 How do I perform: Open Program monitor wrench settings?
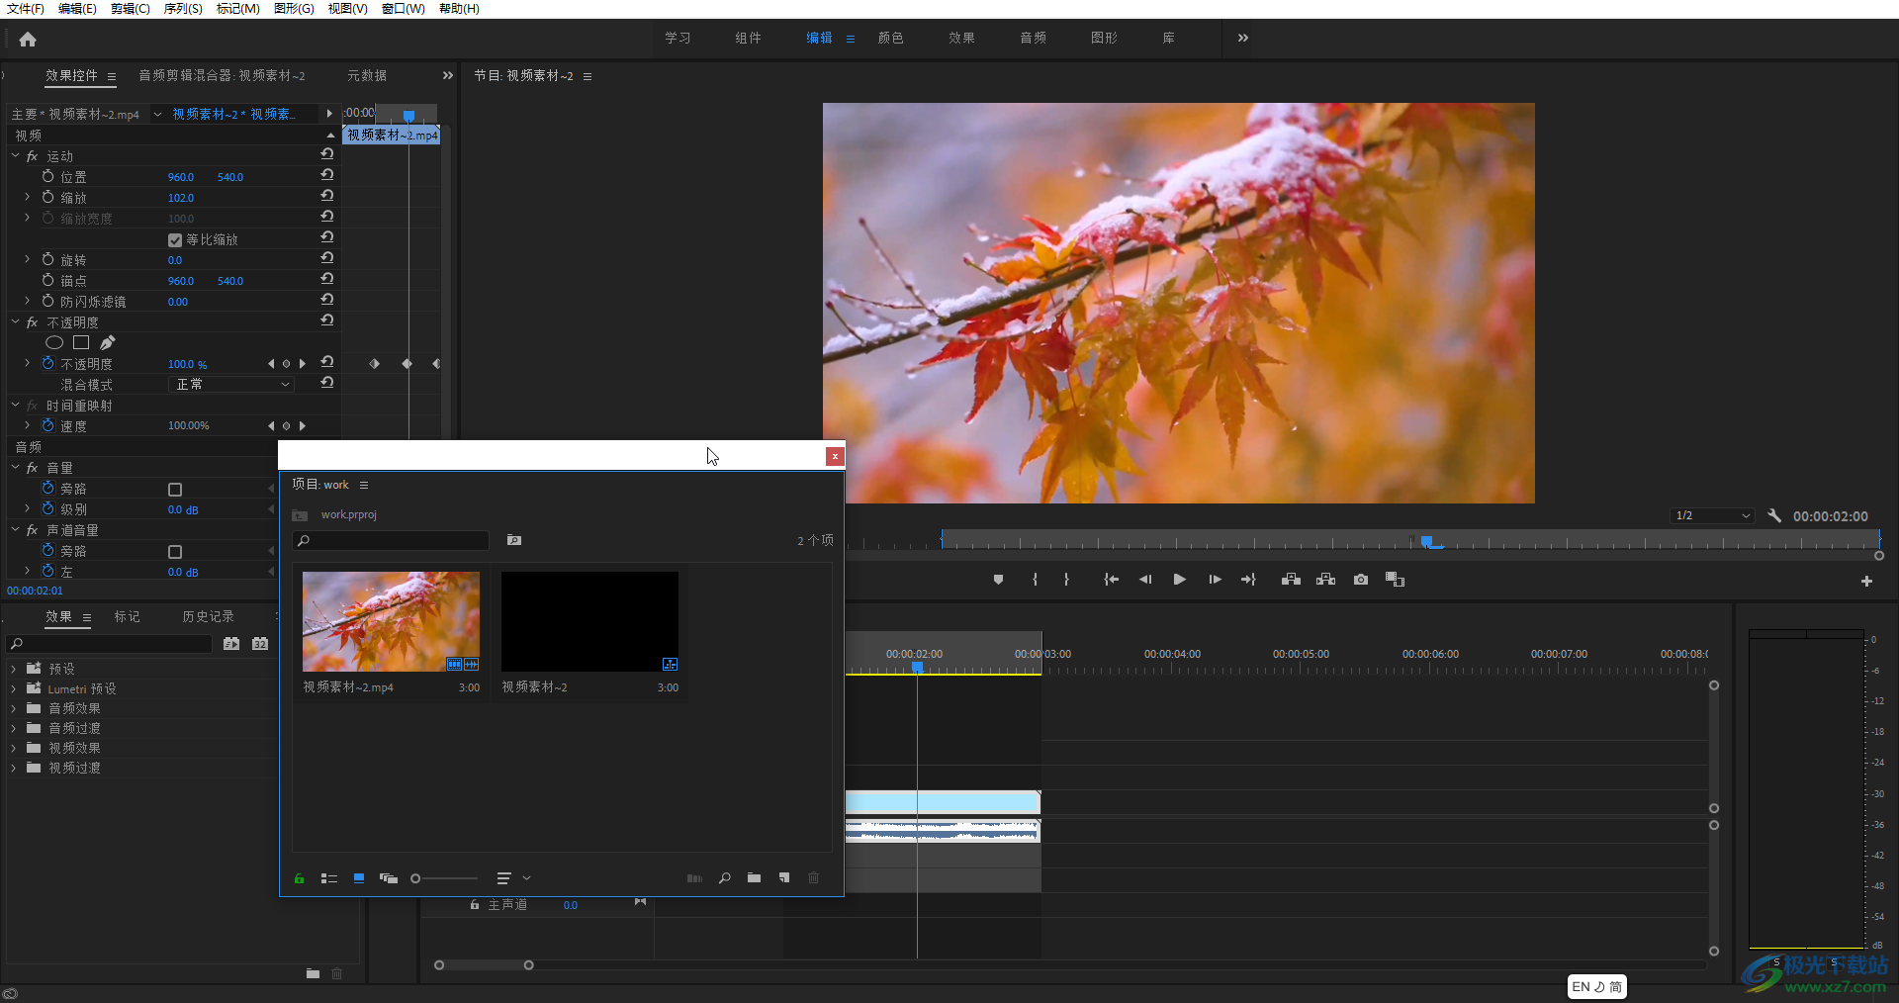pos(1774,515)
